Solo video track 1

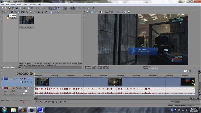pos(31,78)
